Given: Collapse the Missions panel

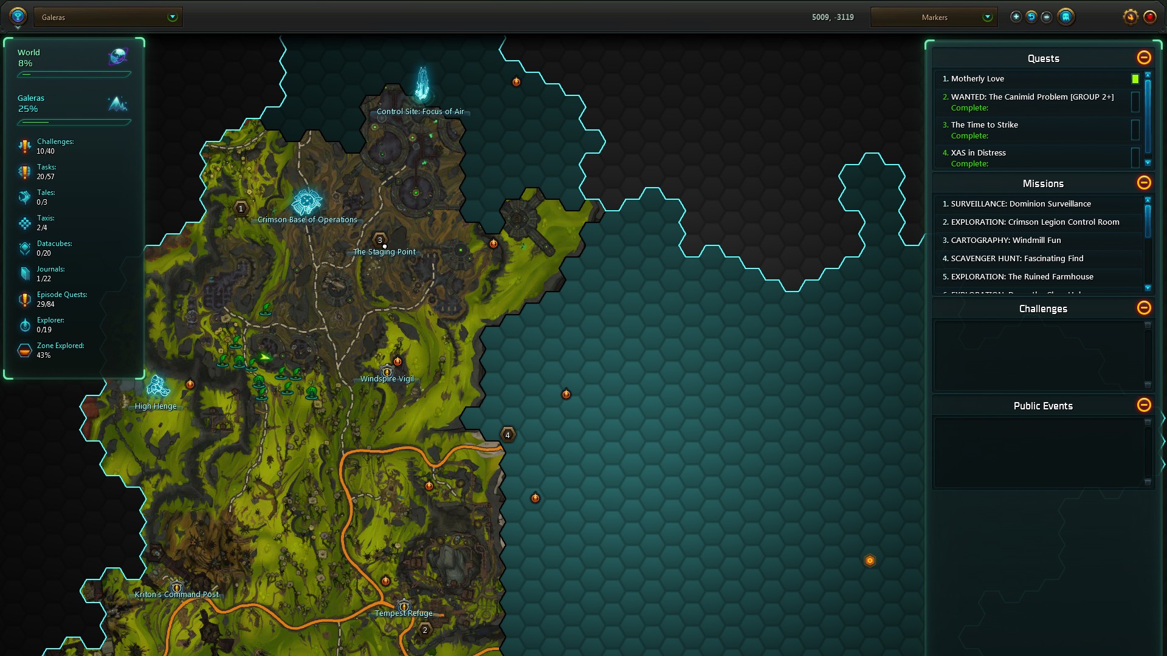Looking at the screenshot, I should pyautogui.click(x=1144, y=183).
